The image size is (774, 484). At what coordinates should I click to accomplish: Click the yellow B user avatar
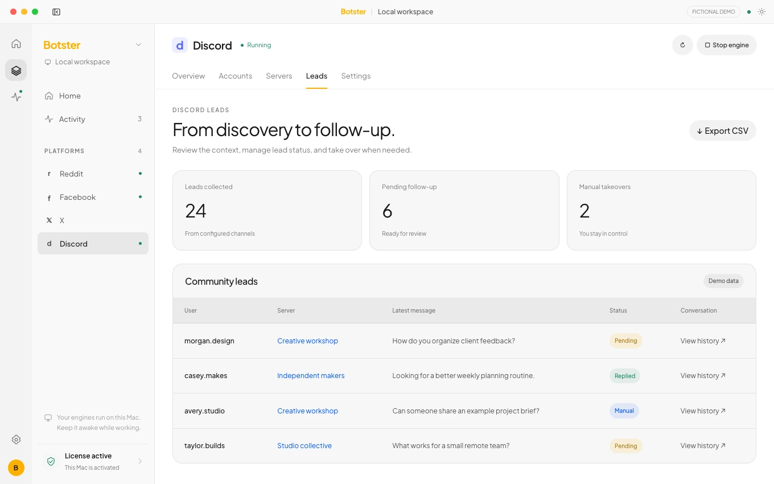pyautogui.click(x=16, y=468)
